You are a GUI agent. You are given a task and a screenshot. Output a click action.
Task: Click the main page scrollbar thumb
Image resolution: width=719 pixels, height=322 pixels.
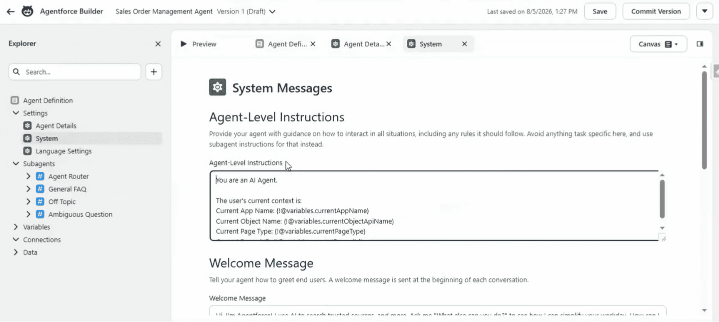[x=705, y=120]
